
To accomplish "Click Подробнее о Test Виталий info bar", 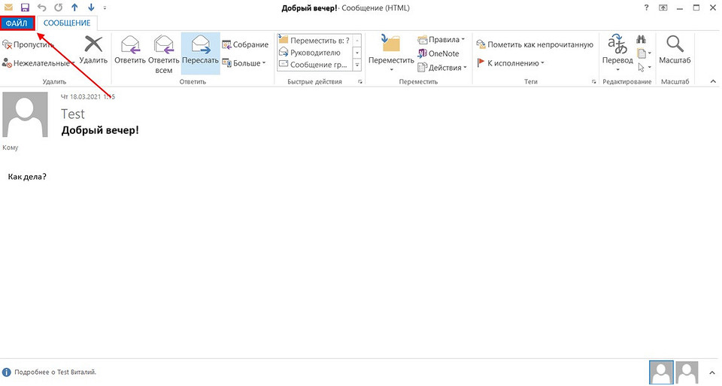I will tap(55, 372).
